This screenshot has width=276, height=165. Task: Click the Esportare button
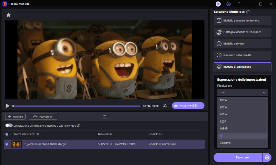pyautogui.click(x=238, y=157)
